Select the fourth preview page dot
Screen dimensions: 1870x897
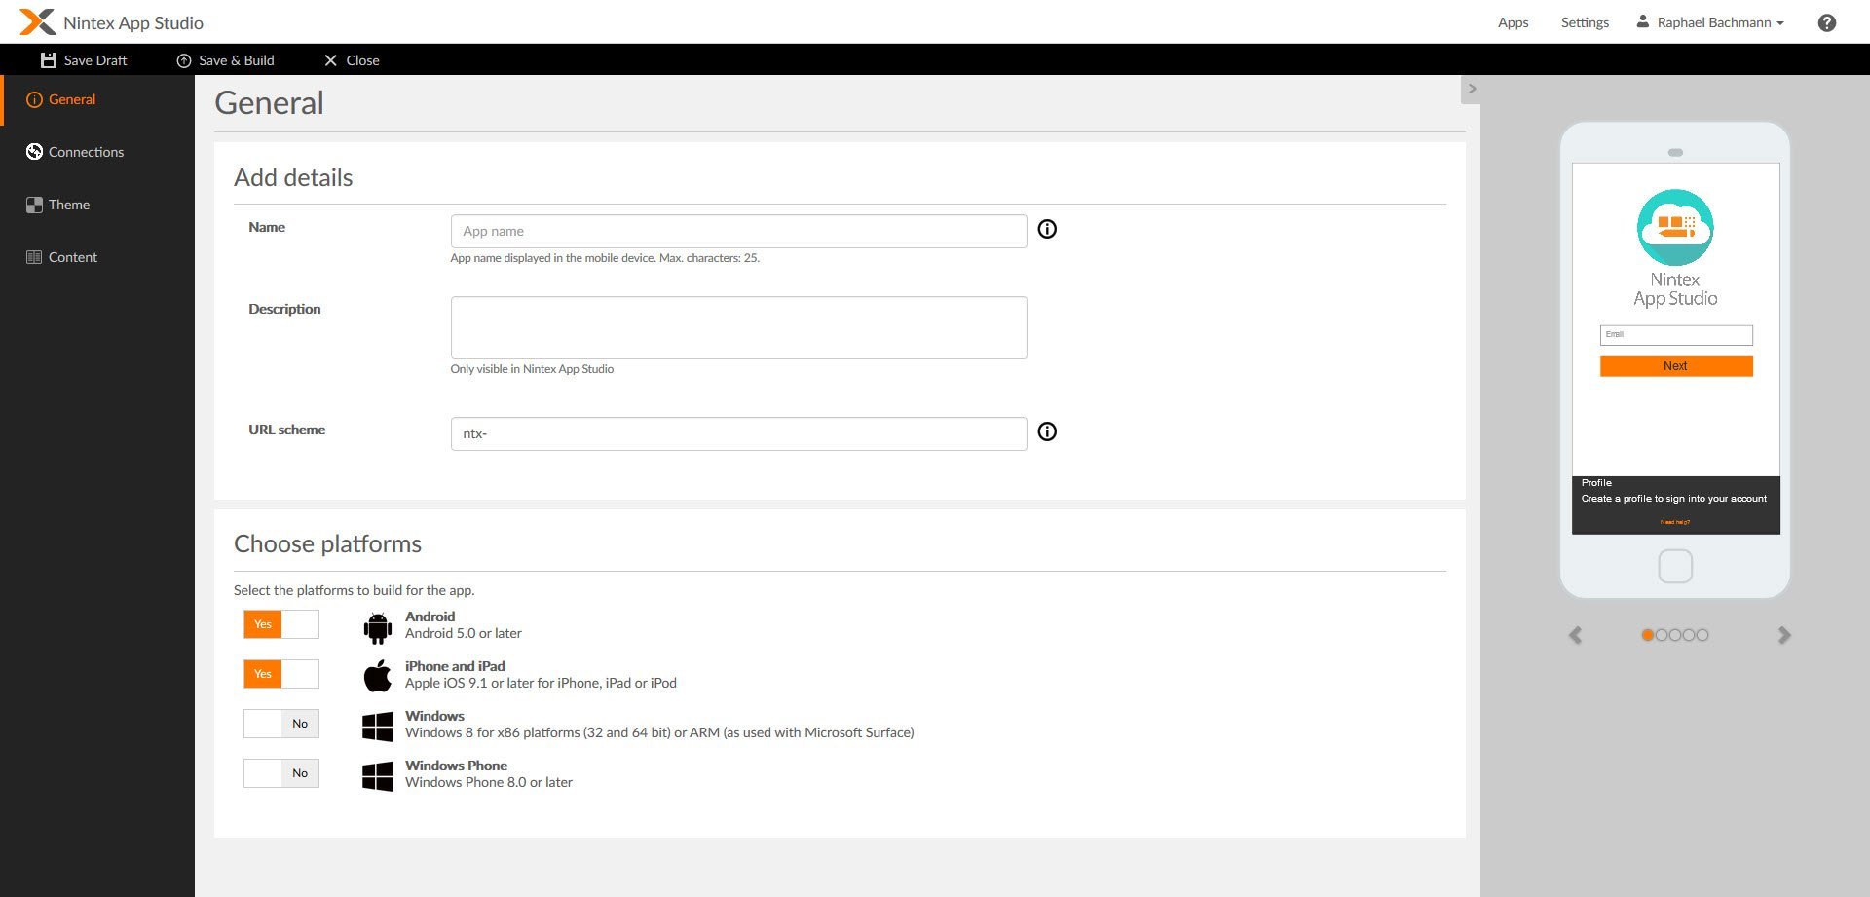tap(1689, 635)
